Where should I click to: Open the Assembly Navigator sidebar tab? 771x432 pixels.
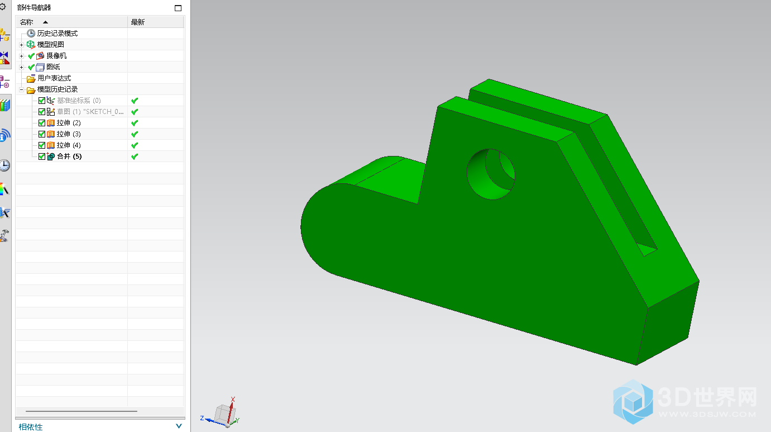click(x=4, y=35)
